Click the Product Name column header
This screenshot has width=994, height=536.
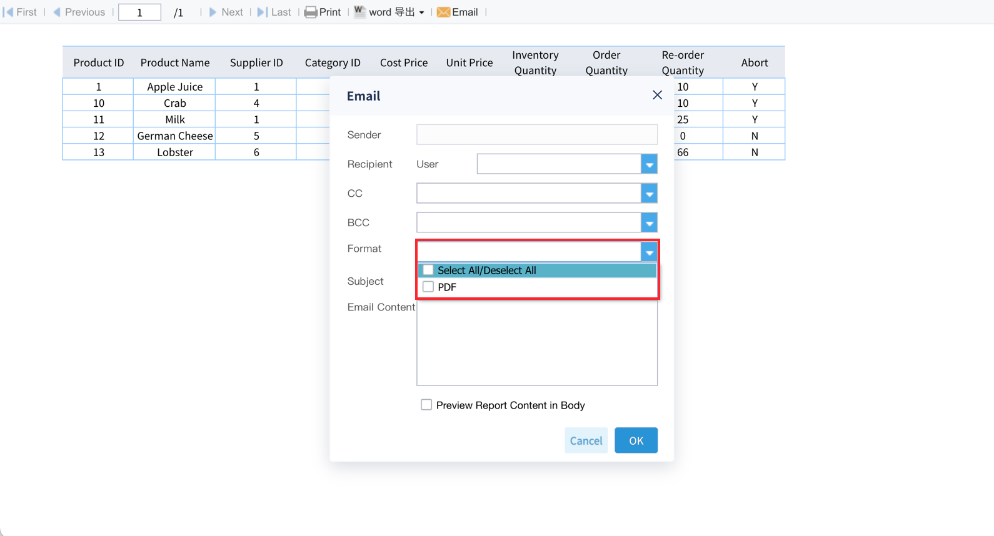point(174,62)
